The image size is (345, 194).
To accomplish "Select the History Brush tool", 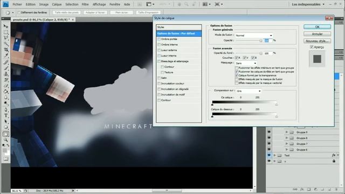I will click(6, 80).
